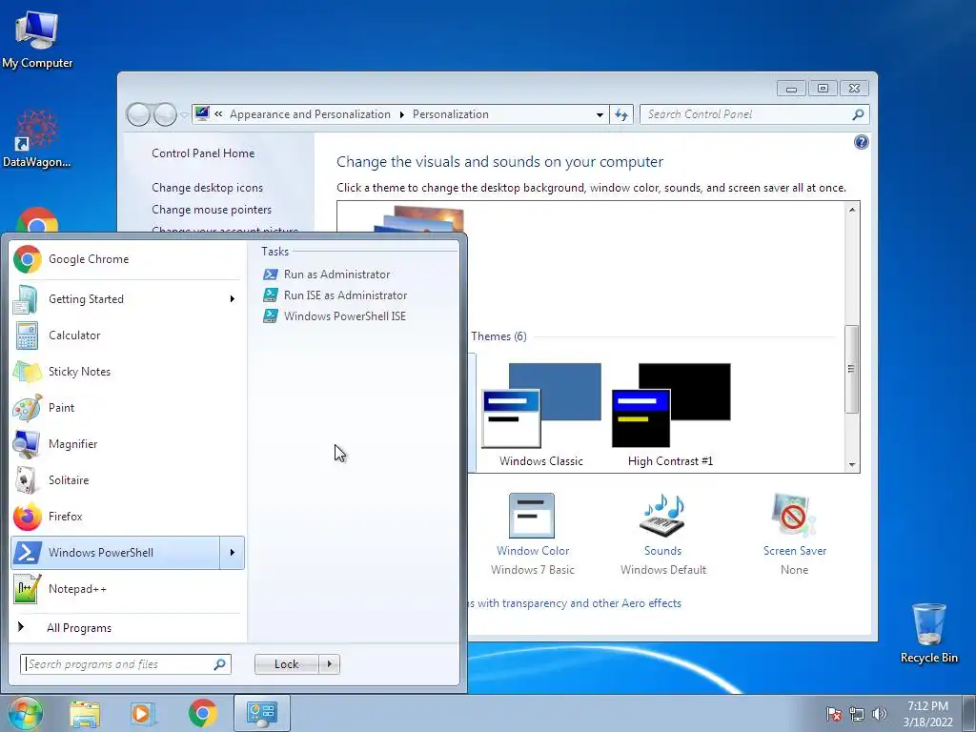Image resolution: width=976 pixels, height=732 pixels.
Task: Click Back navigation button in Control Panel
Action: pyautogui.click(x=138, y=114)
